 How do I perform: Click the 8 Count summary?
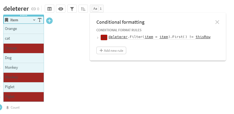pos(13,108)
